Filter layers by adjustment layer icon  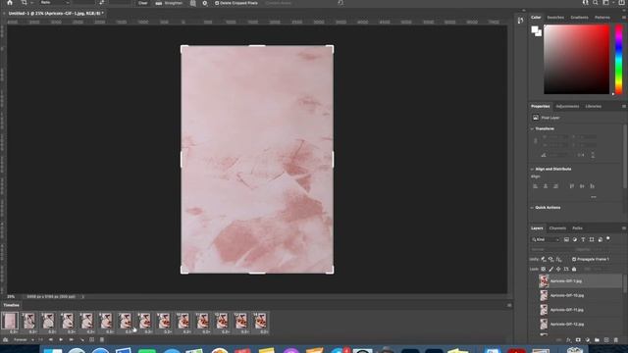pyautogui.click(x=575, y=239)
